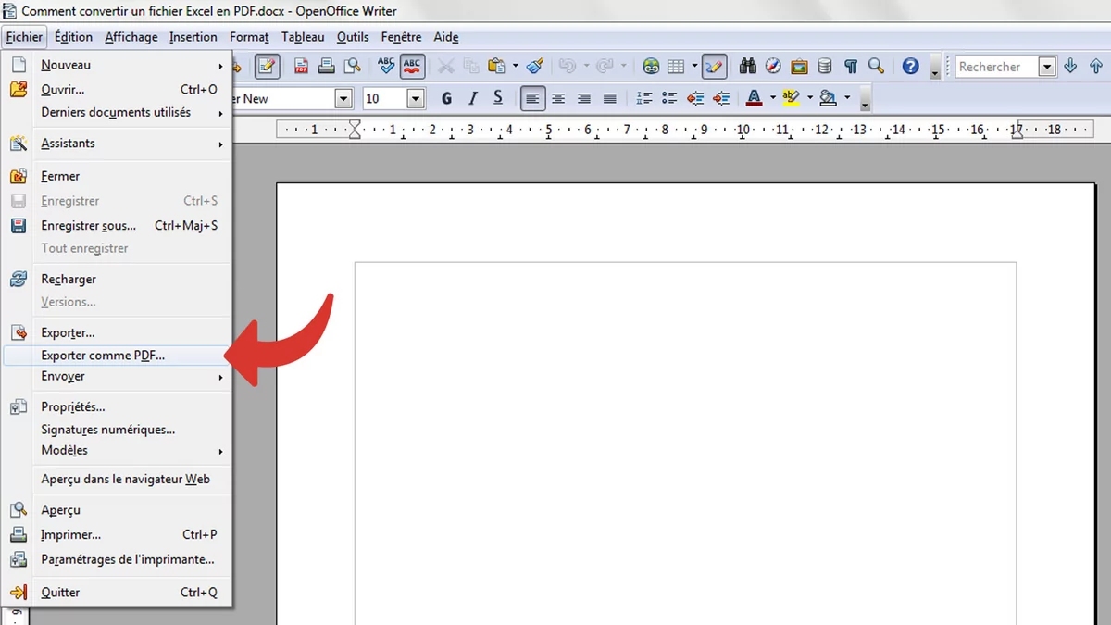Viewport: 1111px width, 625px height.
Task: Click the format paintbrush icon
Action: 533,67
